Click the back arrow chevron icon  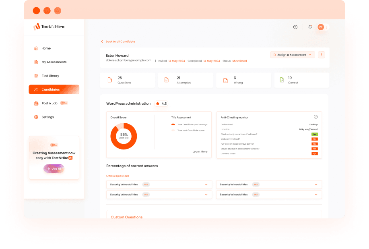tap(102, 41)
